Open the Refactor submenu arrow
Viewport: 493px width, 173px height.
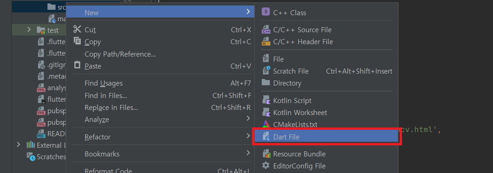[248, 137]
